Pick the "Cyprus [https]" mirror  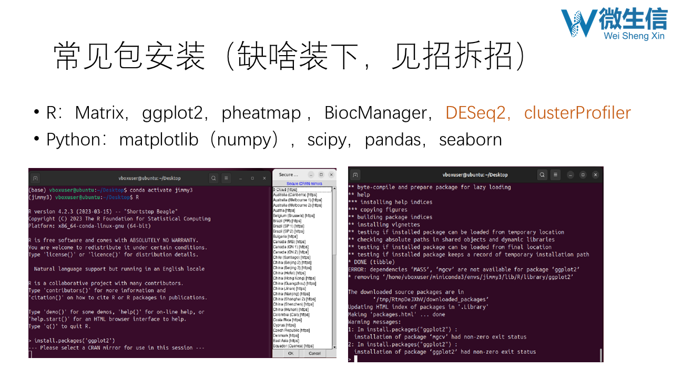click(x=302, y=325)
